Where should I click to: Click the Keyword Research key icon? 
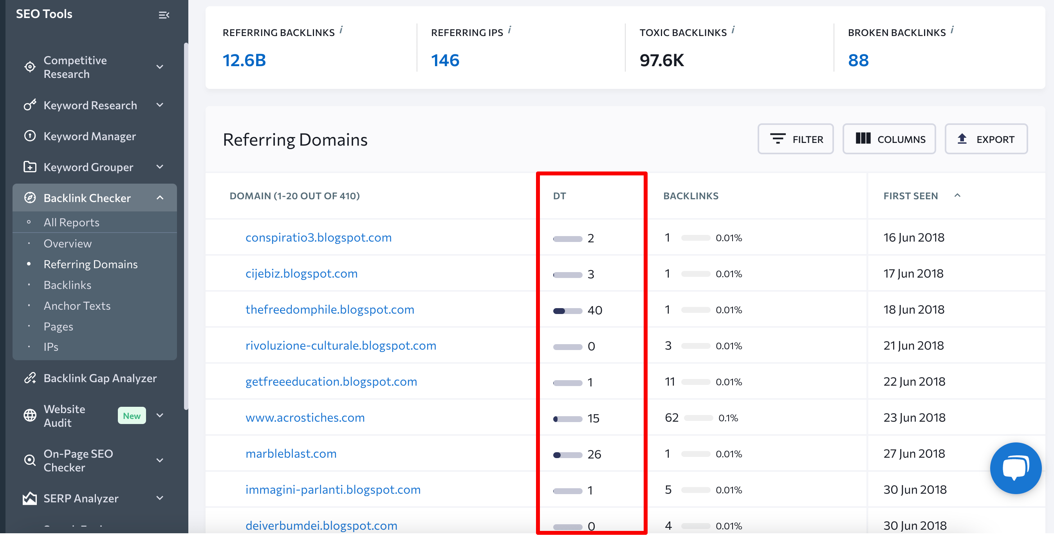point(29,105)
